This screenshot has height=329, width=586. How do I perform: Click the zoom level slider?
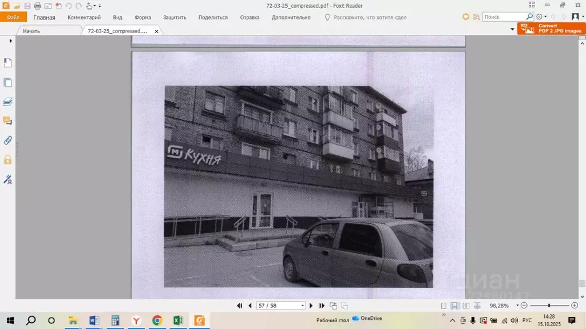[549, 306]
